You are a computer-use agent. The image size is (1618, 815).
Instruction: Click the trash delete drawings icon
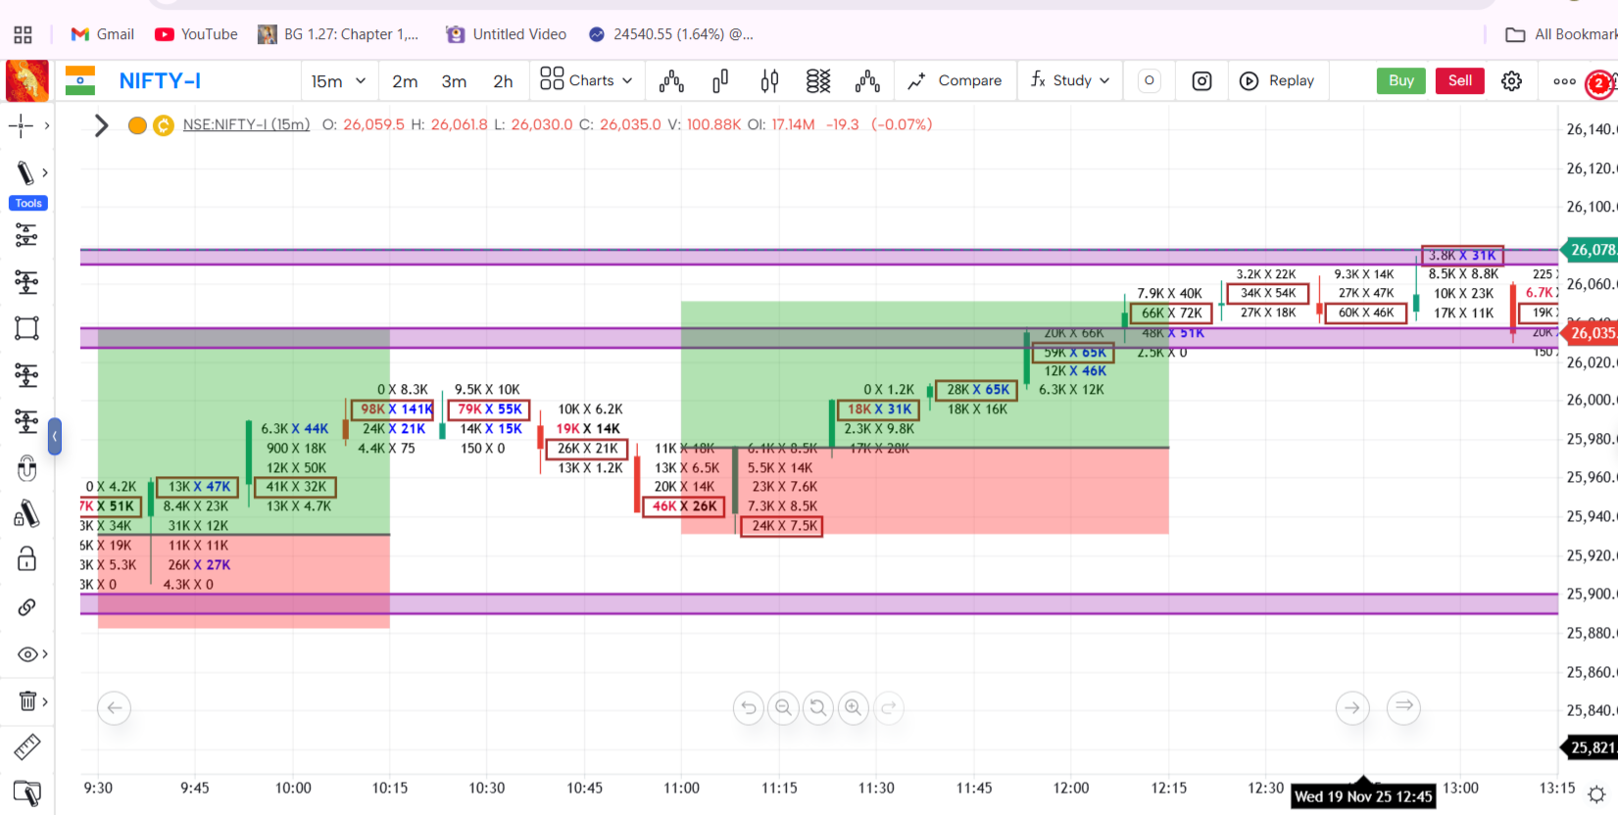coord(26,701)
